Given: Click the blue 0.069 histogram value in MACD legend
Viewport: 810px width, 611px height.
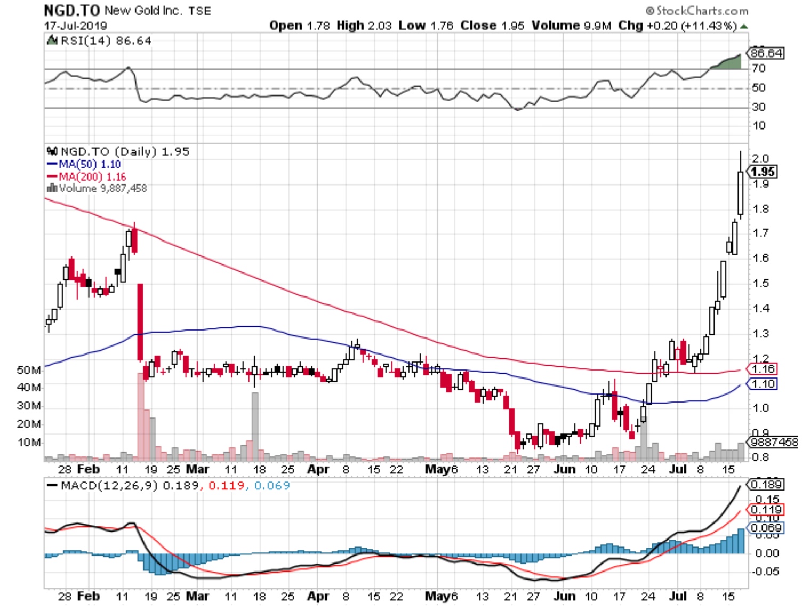Looking at the screenshot, I should coord(272,486).
